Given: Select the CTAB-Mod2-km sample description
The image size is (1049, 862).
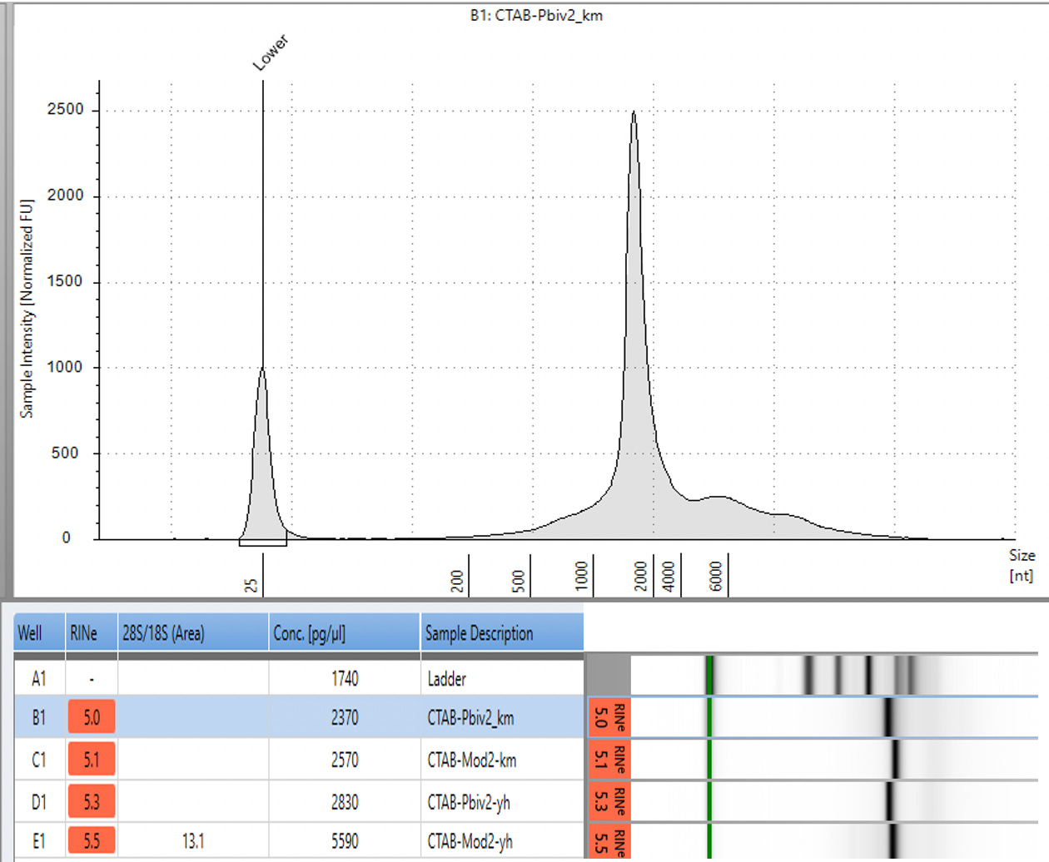Looking at the screenshot, I should tap(472, 760).
